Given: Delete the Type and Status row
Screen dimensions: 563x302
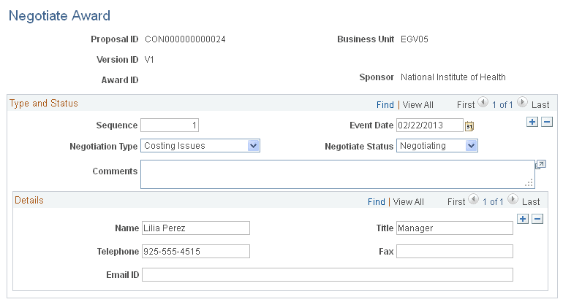Looking at the screenshot, I should click(546, 122).
